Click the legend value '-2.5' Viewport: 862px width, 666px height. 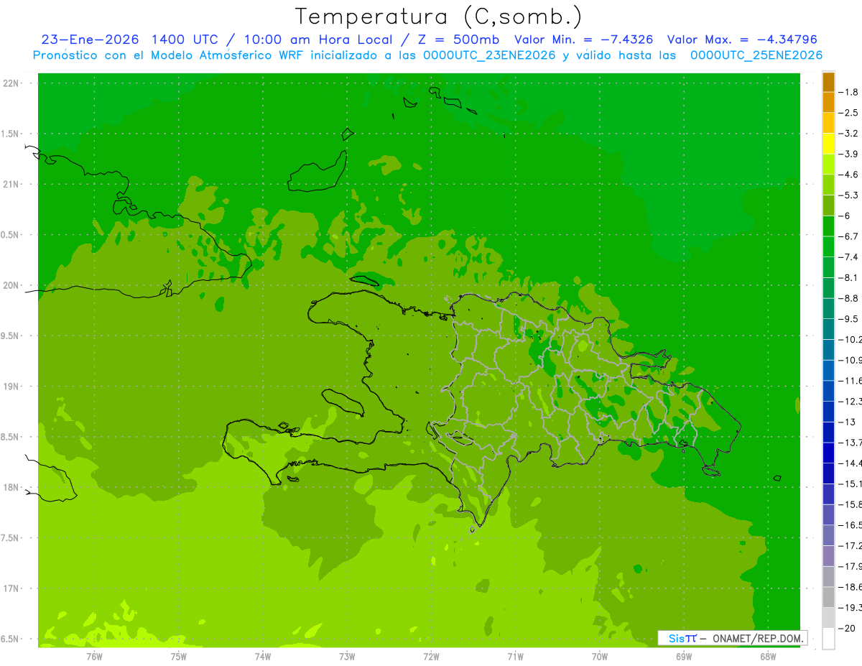(848, 113)
